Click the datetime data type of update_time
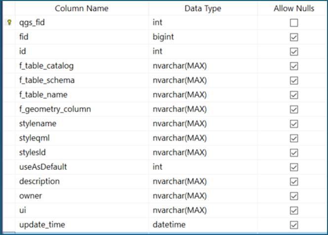The image size is (328, 235). pos(203,225)
